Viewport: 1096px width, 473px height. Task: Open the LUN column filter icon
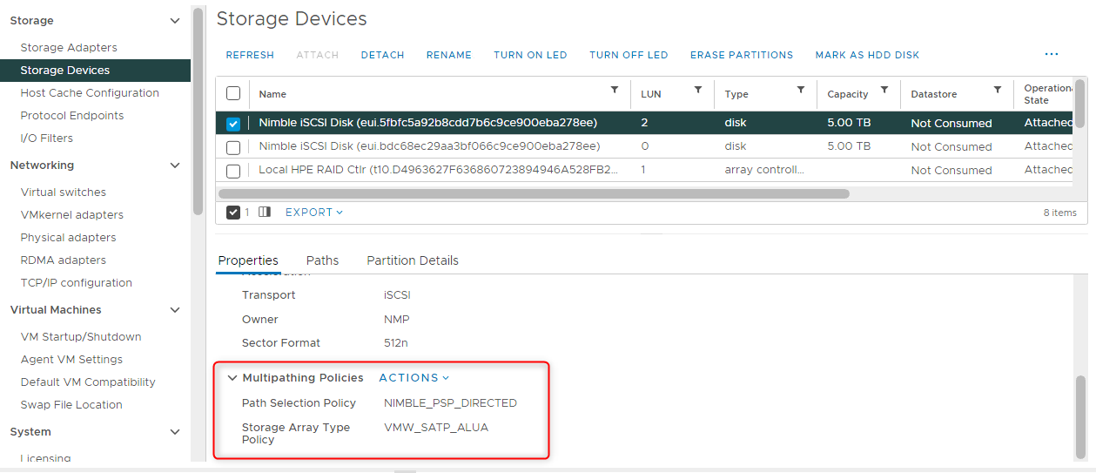[697, 90]
